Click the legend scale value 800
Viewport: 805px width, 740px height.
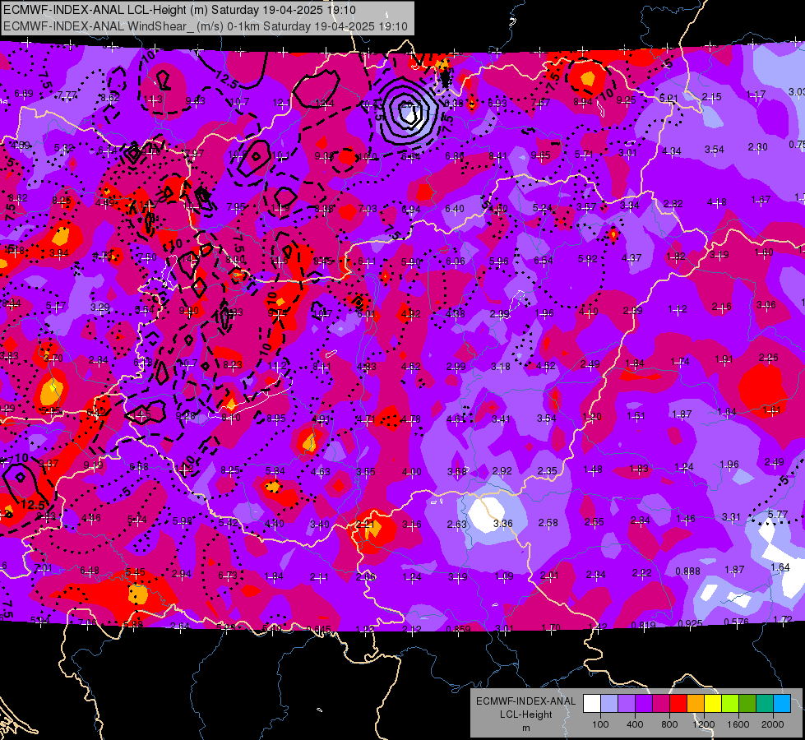coord(669,724)
